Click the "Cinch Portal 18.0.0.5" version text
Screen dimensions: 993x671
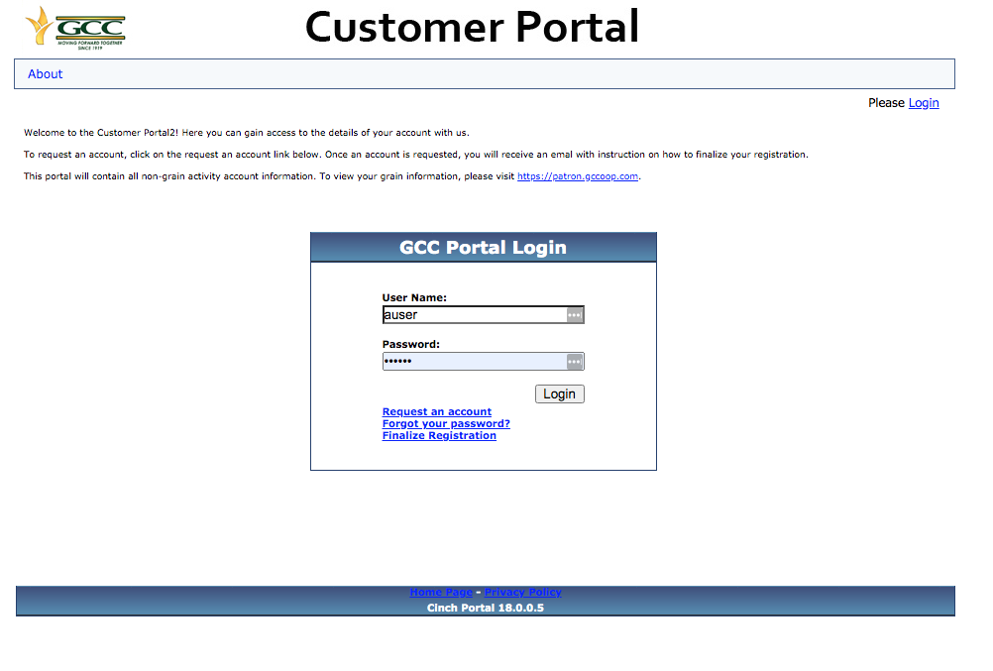[485, 608]
